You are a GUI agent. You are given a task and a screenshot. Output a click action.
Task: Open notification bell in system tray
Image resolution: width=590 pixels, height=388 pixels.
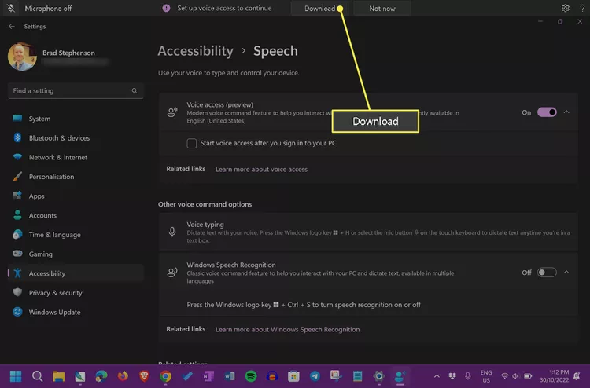tap(577, 376)
